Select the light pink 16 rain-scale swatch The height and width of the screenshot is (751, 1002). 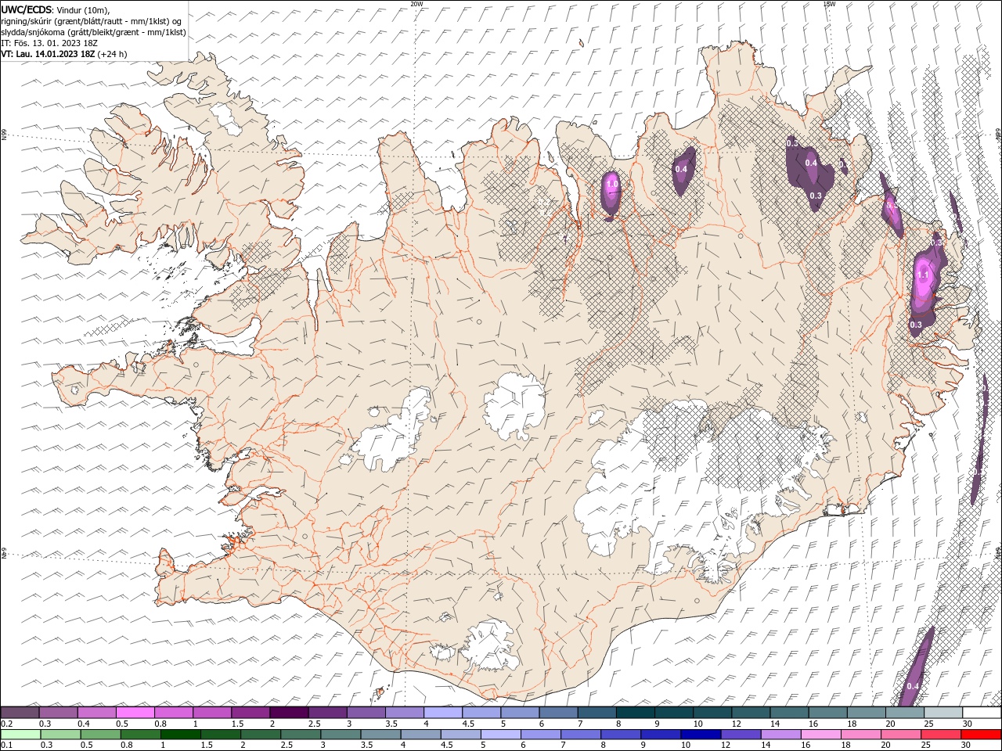[x=821, y=735]
